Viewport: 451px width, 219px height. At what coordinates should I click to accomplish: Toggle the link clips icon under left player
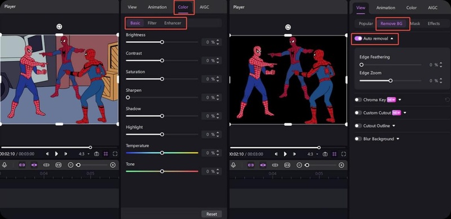point(22,165)
